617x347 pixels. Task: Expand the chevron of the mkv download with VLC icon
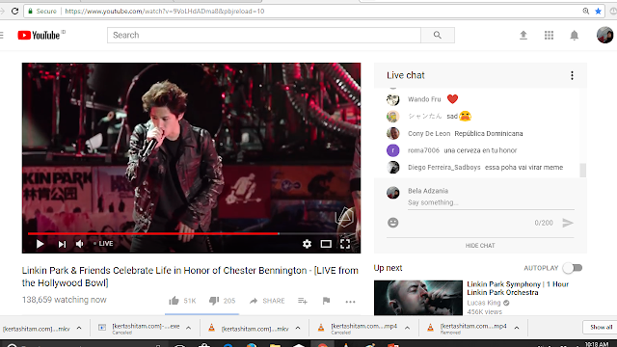pos(298,328)
